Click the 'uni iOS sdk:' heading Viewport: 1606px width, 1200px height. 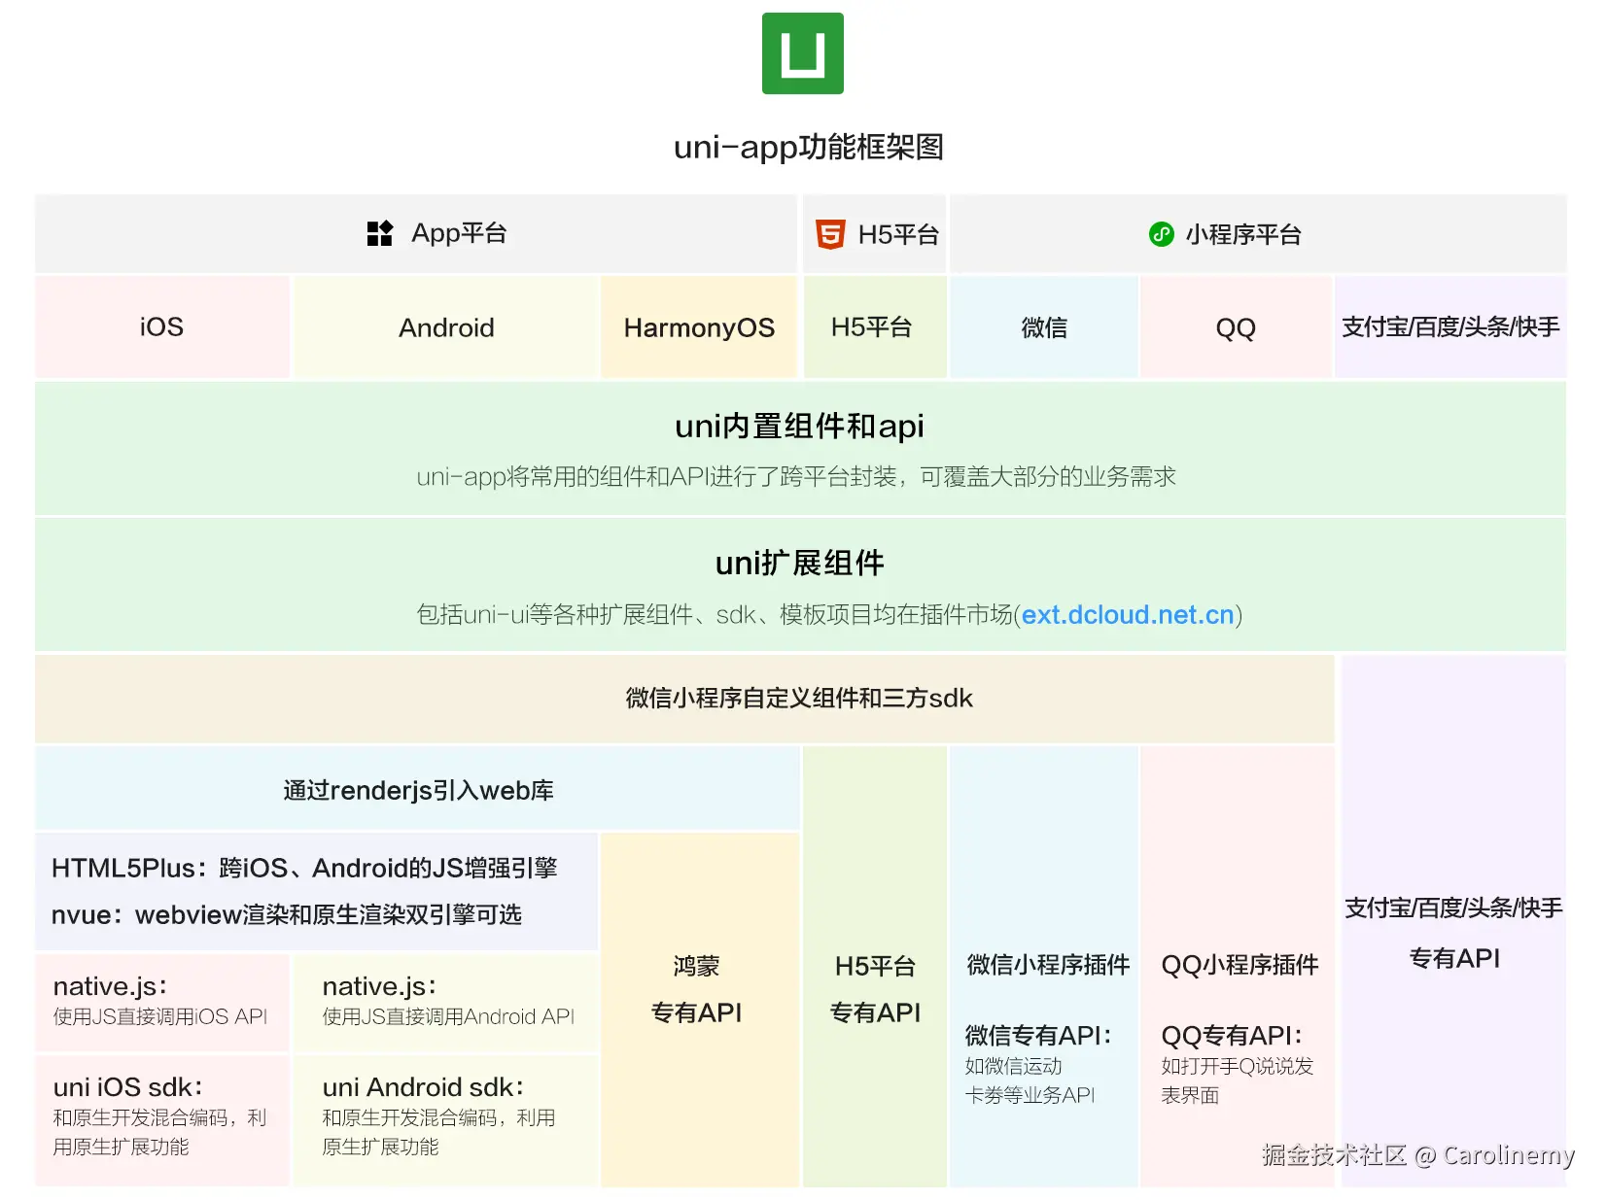[x=128, y=1087]
